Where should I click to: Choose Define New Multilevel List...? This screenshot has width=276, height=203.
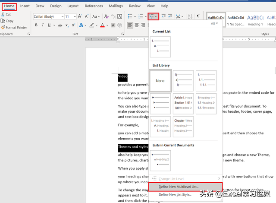tap(179, 187)
